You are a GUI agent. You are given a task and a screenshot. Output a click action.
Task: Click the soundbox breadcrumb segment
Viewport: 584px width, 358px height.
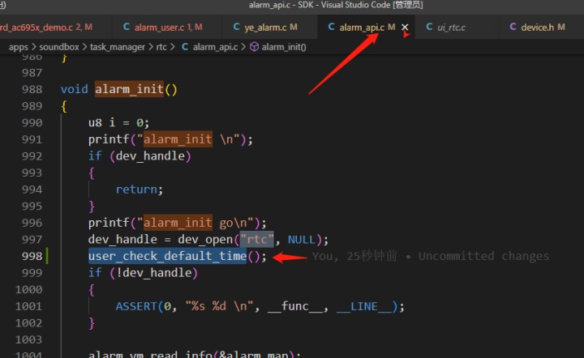click(59, 47)
